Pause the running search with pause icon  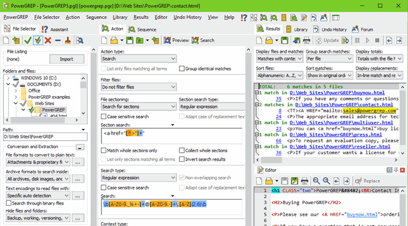(x=357, y=40)
